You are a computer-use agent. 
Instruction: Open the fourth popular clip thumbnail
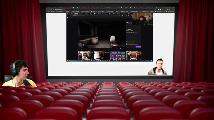134,56
